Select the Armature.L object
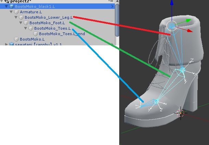This screenshot has width=209, height=145. point(31,12)
